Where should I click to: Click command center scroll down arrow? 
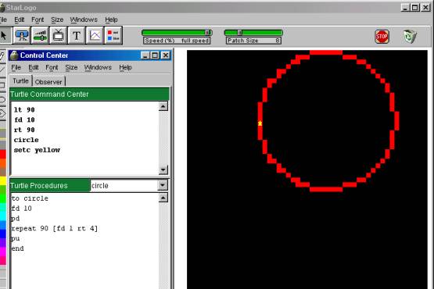(x=163, y=169)
